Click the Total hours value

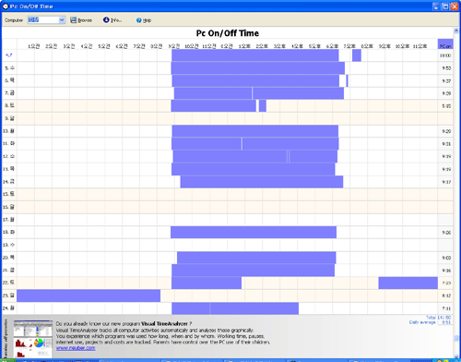(x=443, y=318)
